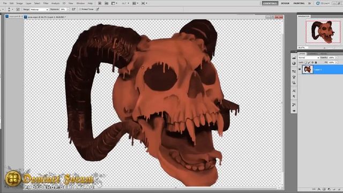The width and height of the screenshot is (343, 193).
Task: Select the Navigator panel tab
Action: point(304,16)
